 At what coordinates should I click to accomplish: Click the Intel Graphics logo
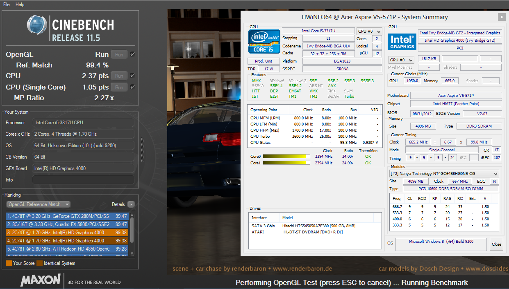402,43
